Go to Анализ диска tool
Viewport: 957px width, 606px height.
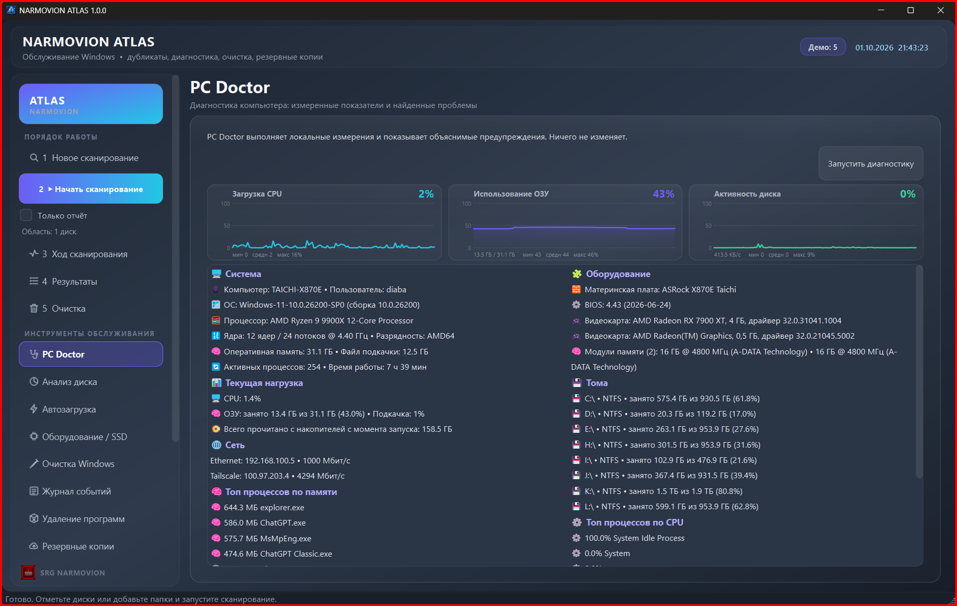coord(91,381)
